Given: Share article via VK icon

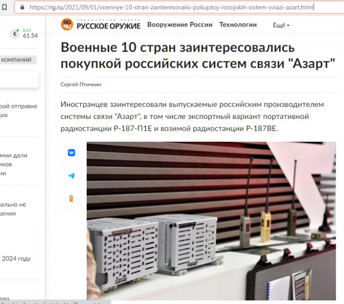Looking at the screenshot, I should point(71,153).
